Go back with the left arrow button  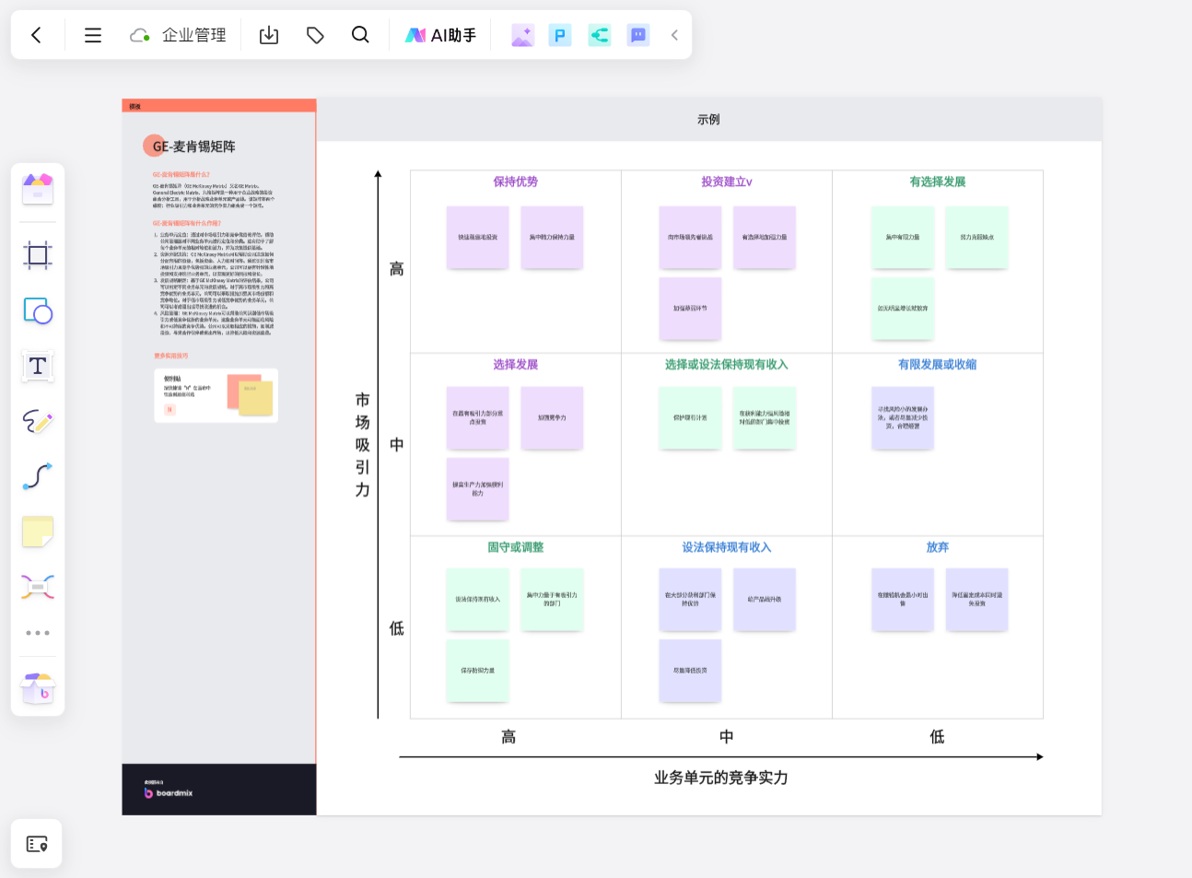[36, 35]
